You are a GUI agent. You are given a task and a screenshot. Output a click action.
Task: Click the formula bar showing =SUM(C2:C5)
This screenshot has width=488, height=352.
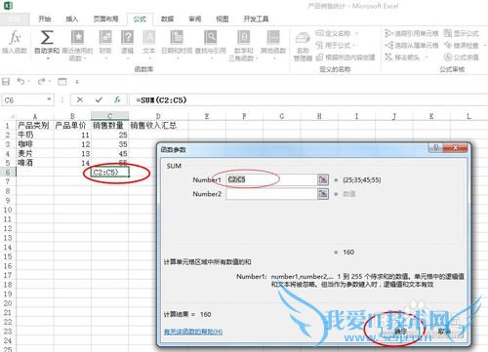point(308,100)
